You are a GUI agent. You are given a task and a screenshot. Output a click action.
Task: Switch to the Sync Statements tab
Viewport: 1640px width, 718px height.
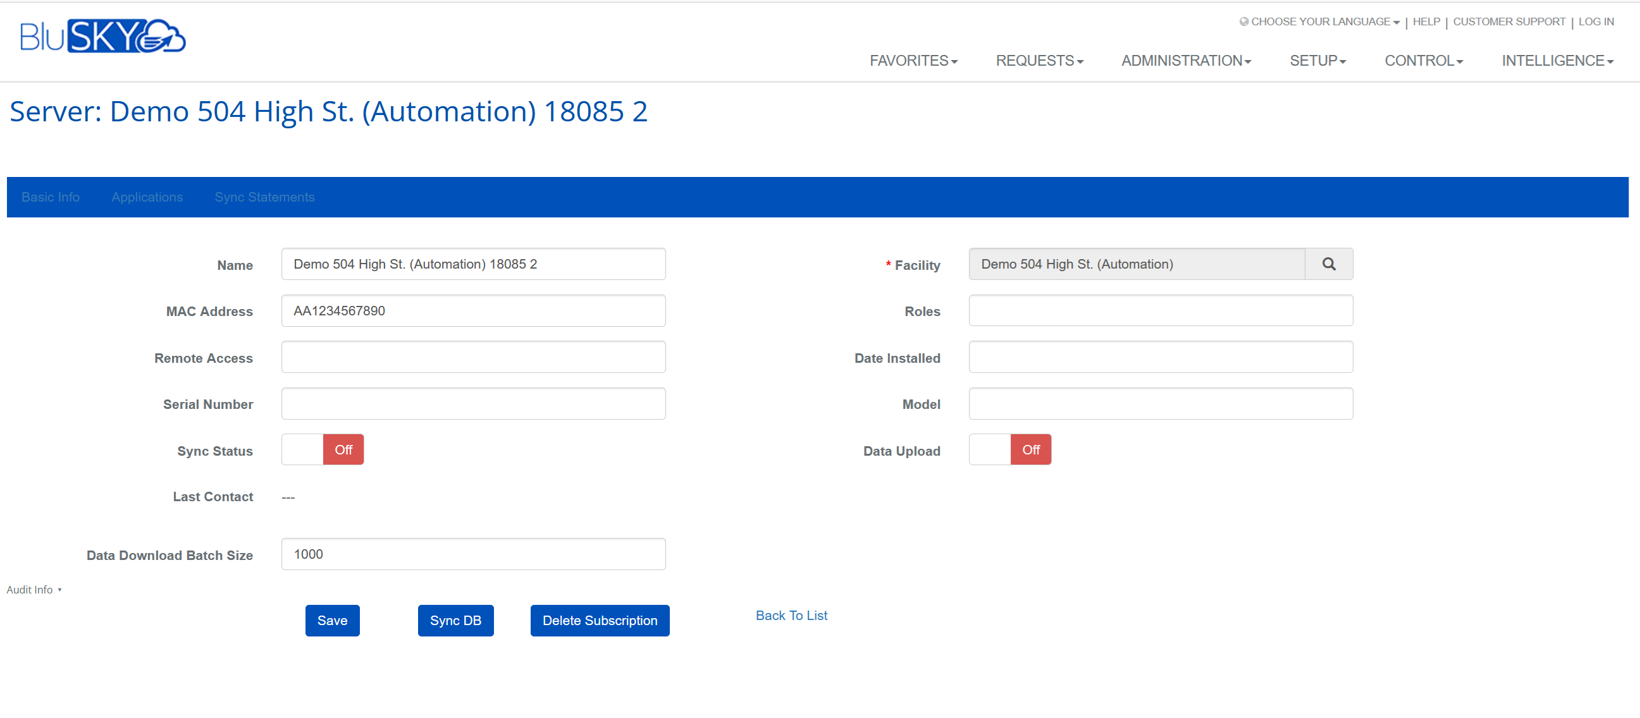[264, 197]
